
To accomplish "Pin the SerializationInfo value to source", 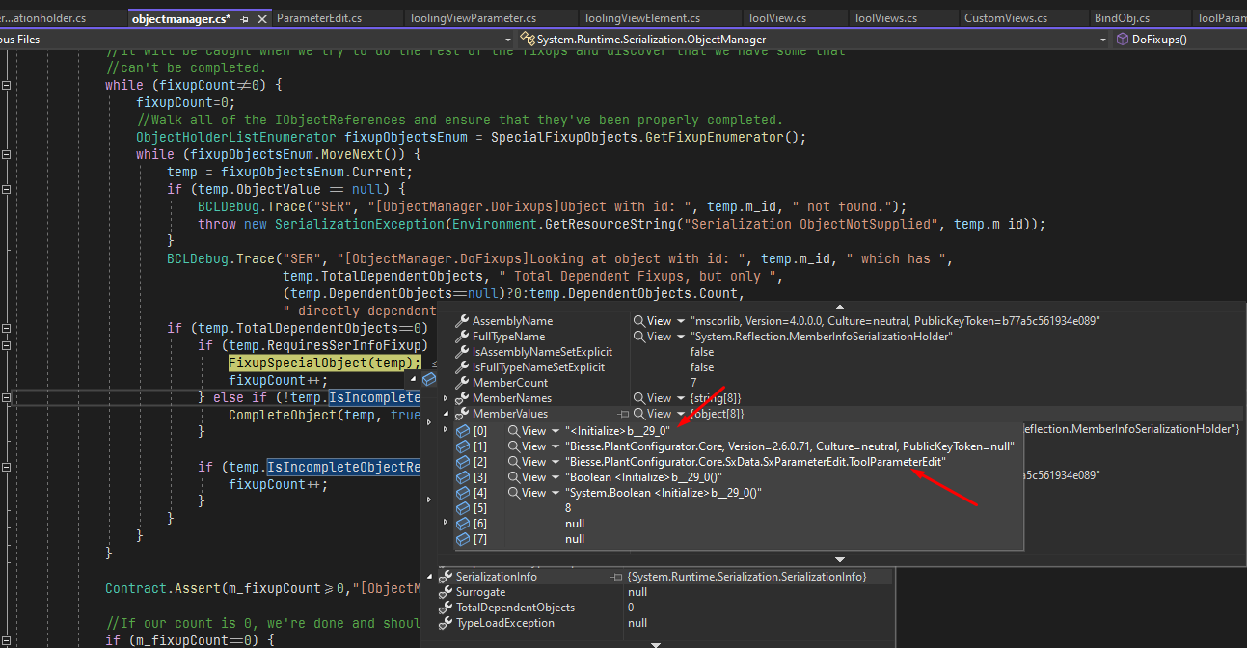I will [618, 576].
